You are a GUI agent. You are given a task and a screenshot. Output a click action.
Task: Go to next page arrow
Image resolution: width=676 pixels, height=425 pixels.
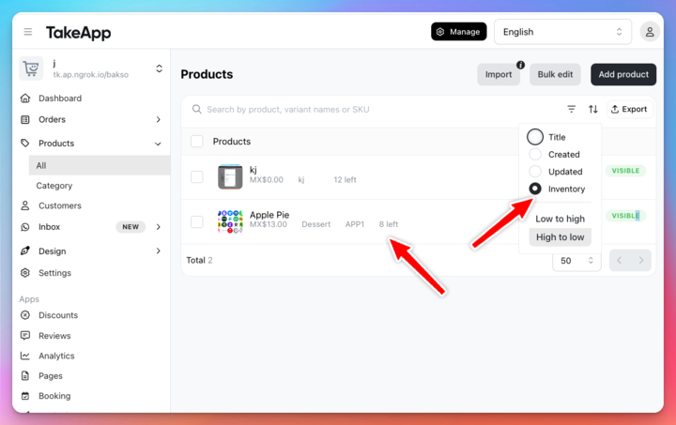point(641,260)
